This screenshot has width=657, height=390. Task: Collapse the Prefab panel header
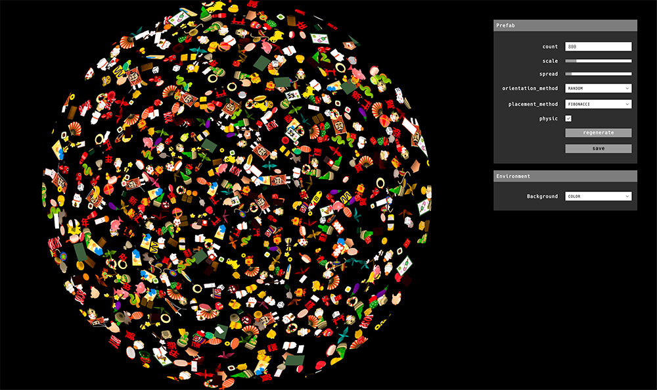565,25
